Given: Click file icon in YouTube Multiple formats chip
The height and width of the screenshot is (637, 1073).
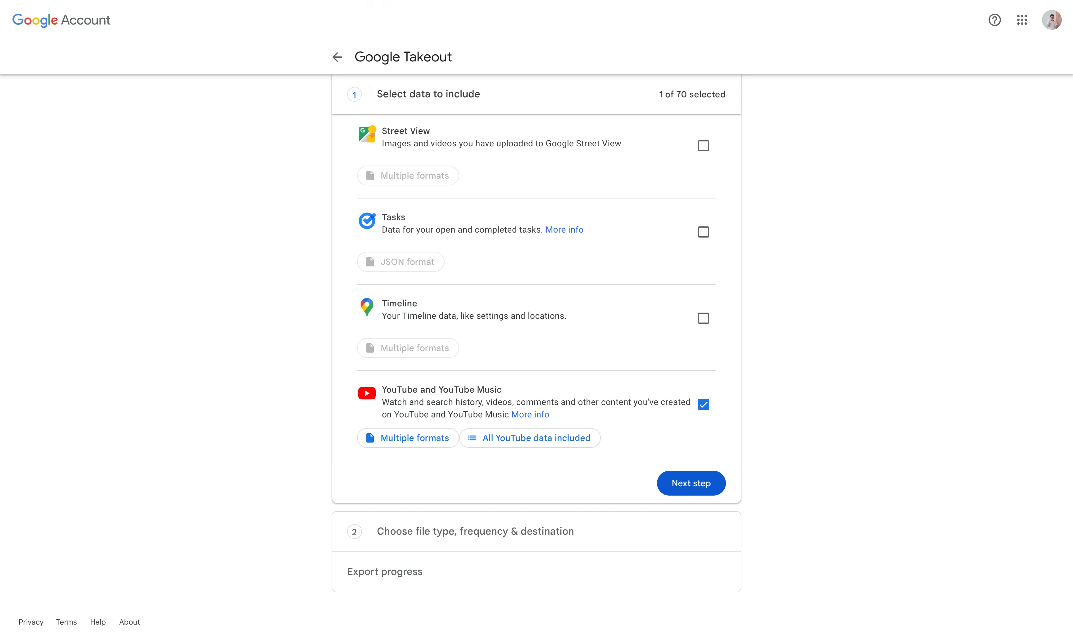Looking at the screenshot, I should pyautogui.click(x=370, y=438).
